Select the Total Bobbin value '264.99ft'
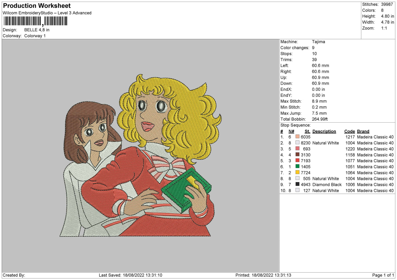 (x=320, y=119)
